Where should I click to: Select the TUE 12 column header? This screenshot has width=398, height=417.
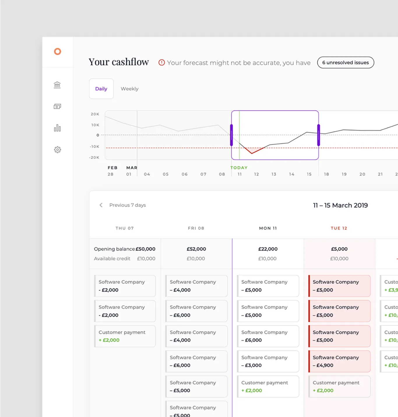click(x=339, y=228)
